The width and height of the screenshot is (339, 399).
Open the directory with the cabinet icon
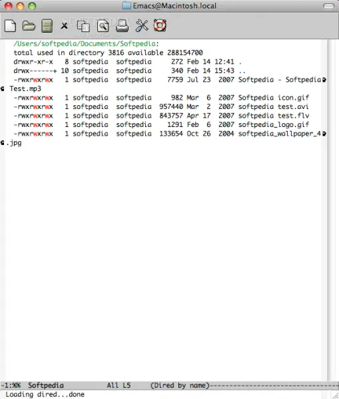point(47,26)
